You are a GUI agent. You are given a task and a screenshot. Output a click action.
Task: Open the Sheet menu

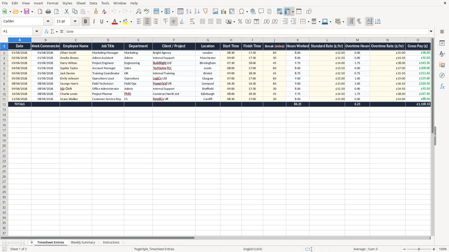tap(81, 3)
